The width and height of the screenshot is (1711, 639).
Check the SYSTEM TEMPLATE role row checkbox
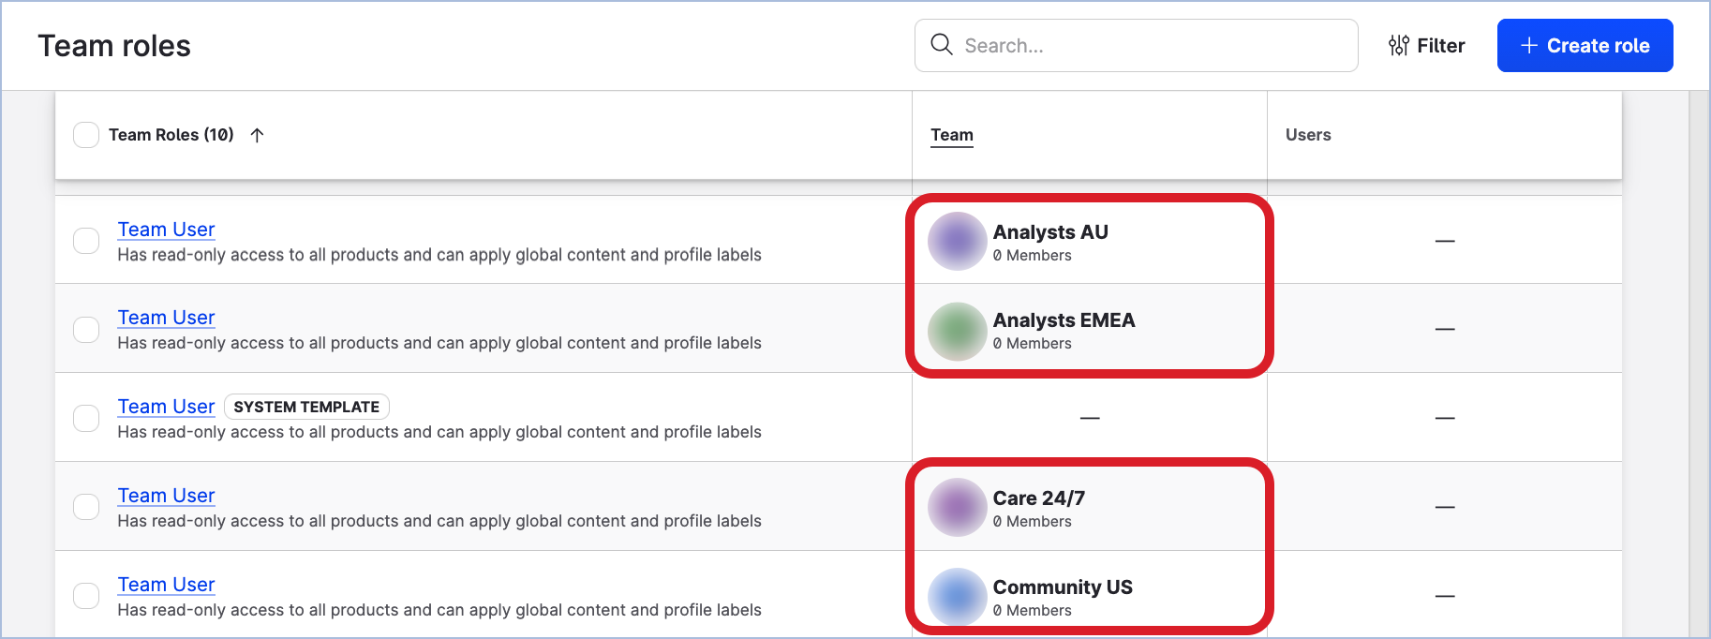click(x=86, y=418)
